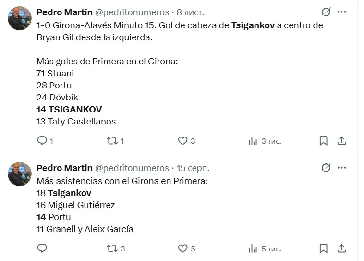
Task: Bookmark the asistencias tweet
Action: click(324, 249)
